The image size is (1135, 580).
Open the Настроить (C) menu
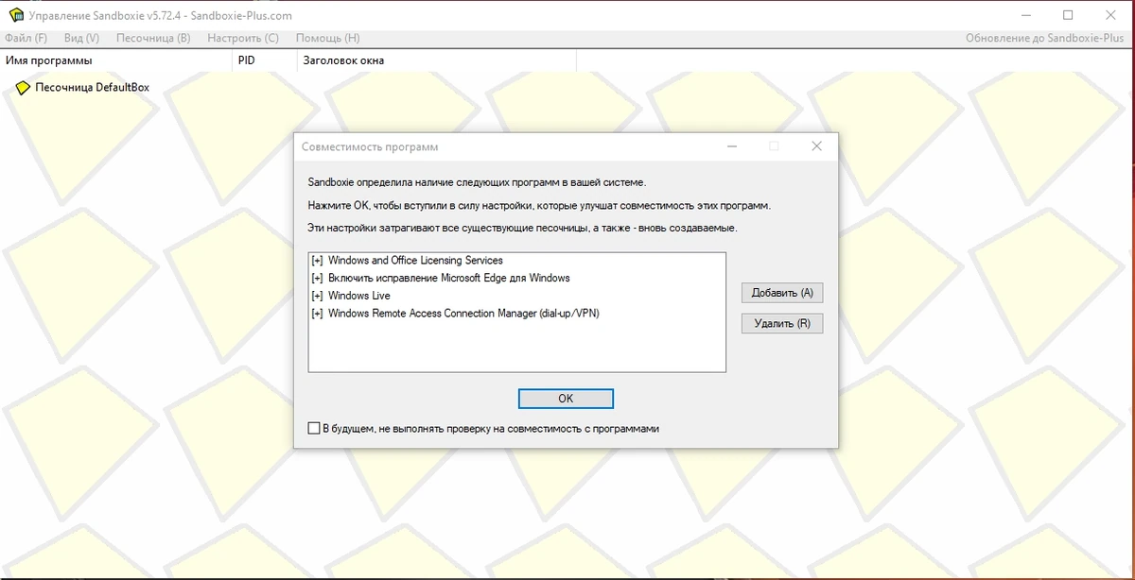pos(243,38)
